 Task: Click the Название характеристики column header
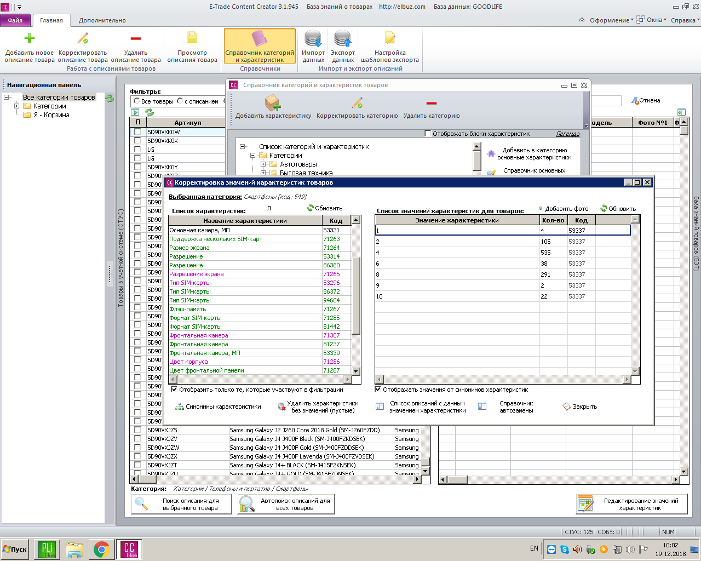(x=245, y=221)
